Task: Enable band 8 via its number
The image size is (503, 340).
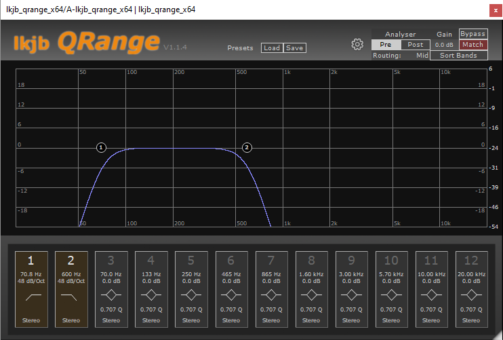Action: pos(311,261)
